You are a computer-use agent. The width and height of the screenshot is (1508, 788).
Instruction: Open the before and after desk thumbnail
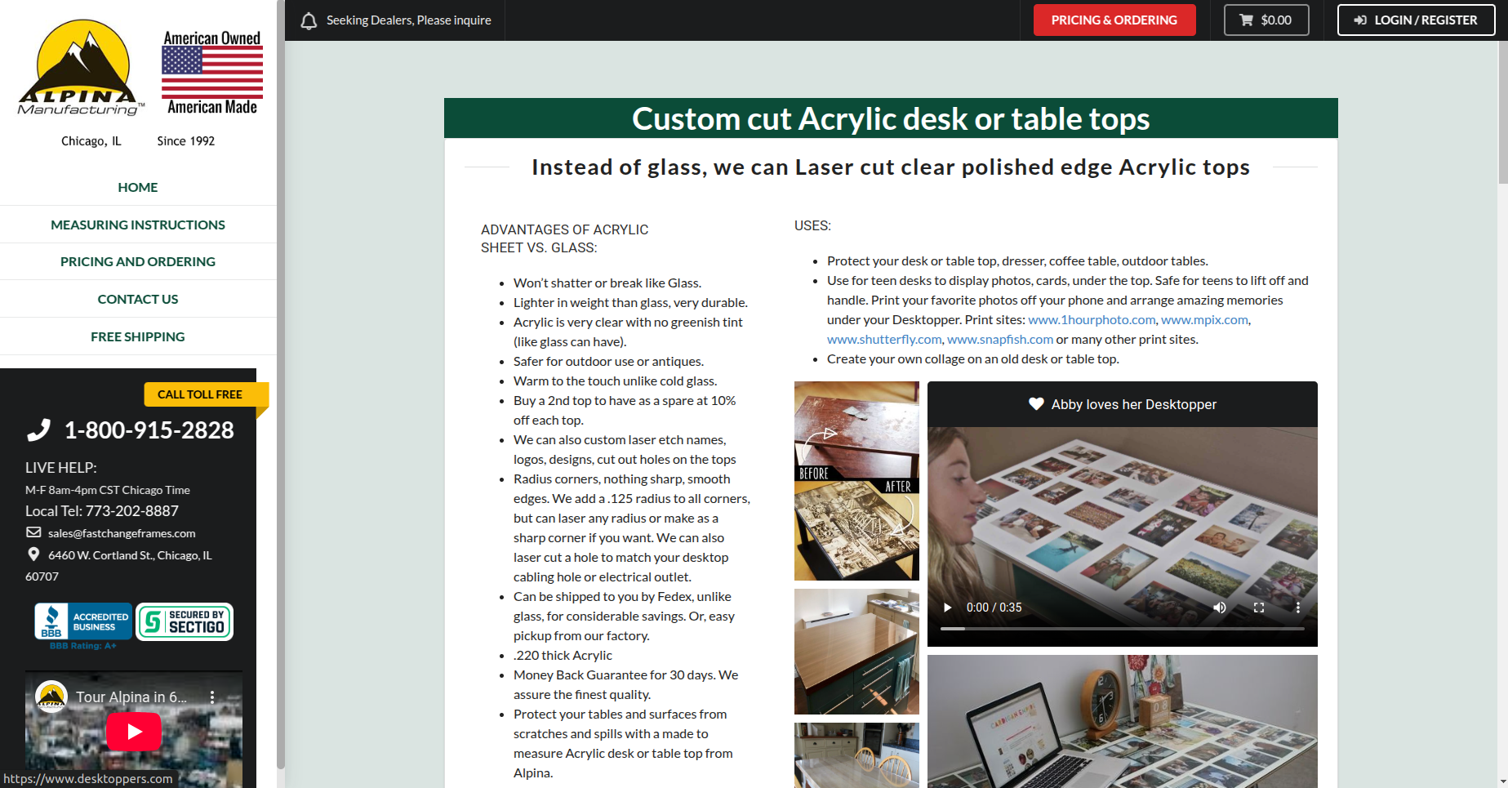856,481
